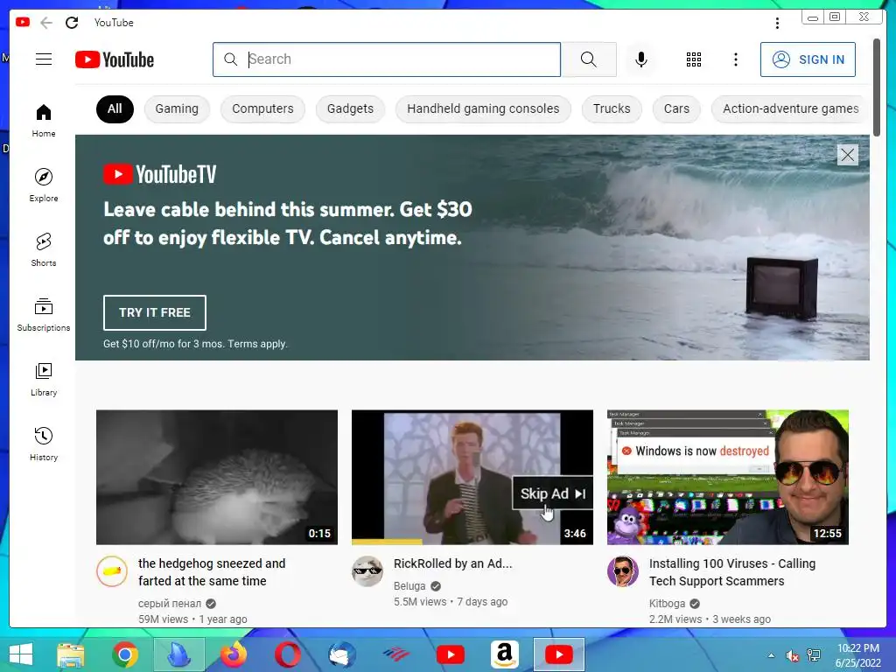Click in the Search input field

(387, 59)
